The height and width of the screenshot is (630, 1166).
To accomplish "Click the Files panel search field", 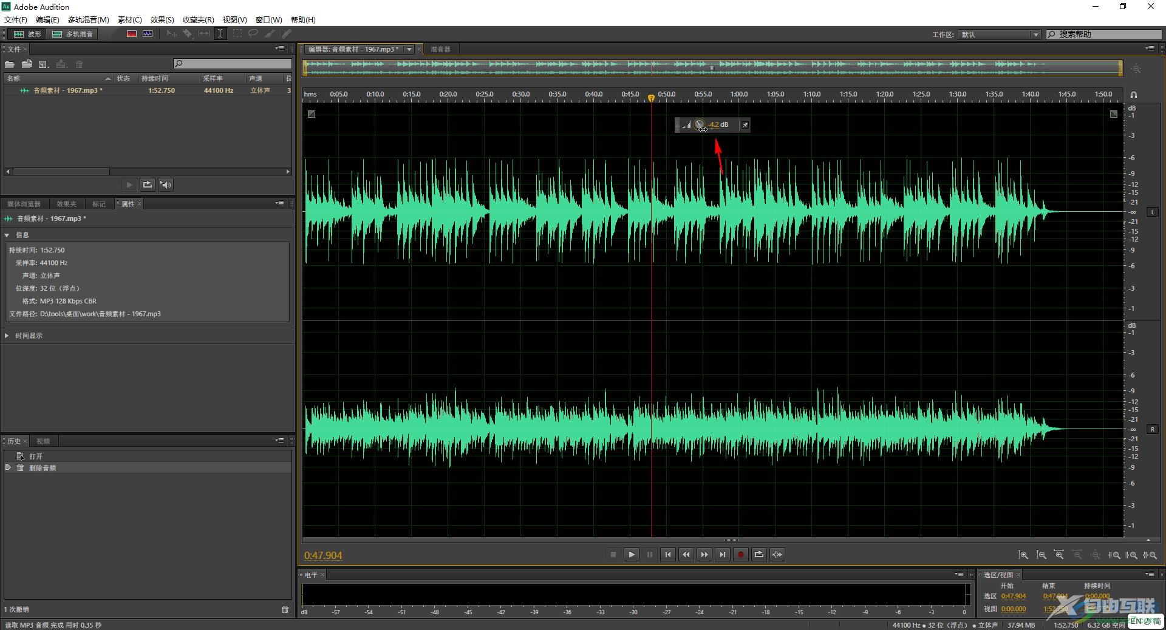I will tap(233, 64).
